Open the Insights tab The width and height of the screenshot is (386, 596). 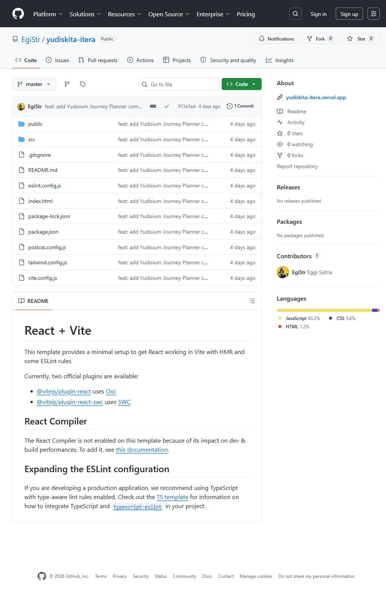[280, 60]
